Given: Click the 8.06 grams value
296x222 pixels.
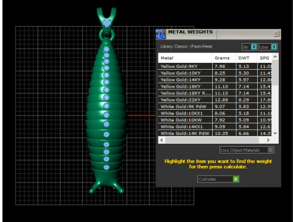Looking at the screenshot, I should (x=220, y=113).
